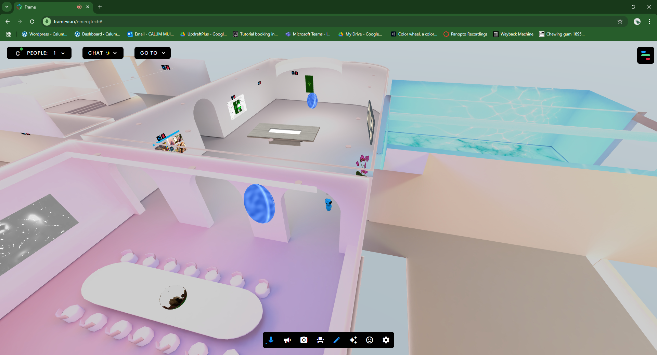657x355 pixels.
Task: Open the emoji reactions smiley
Action: [370, 340]
